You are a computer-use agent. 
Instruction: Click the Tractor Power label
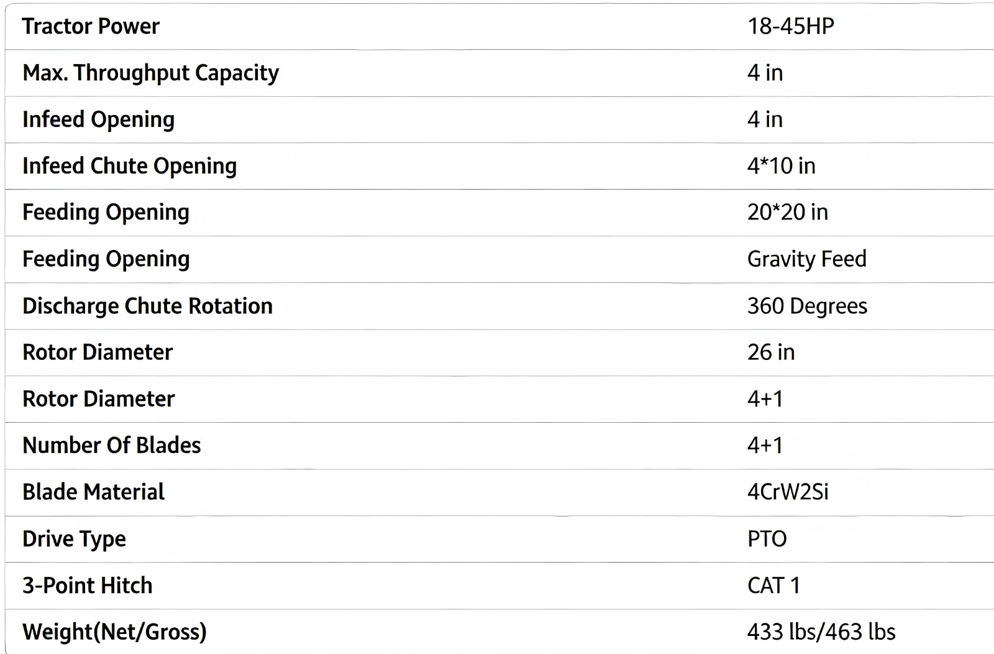point(91,26)
